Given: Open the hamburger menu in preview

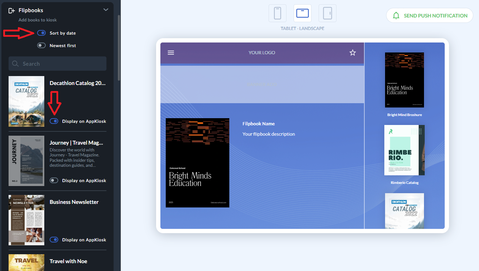Looking at the screenshot, I should (x=171, y=52).
